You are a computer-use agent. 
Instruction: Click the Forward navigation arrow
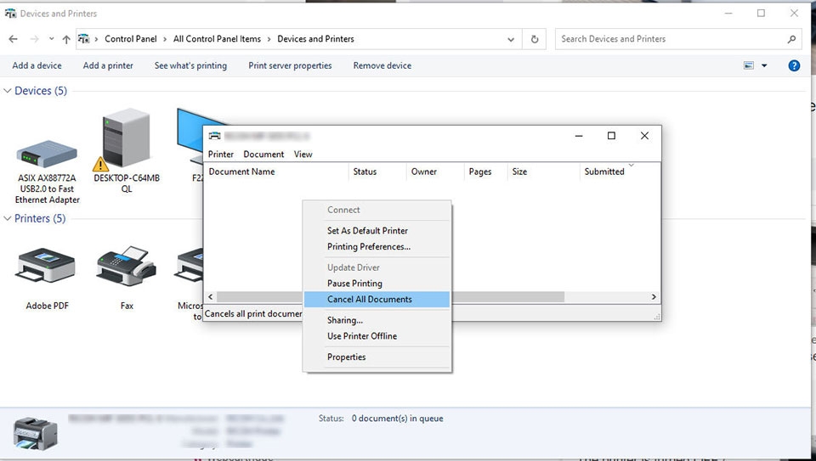coord(34,39)
